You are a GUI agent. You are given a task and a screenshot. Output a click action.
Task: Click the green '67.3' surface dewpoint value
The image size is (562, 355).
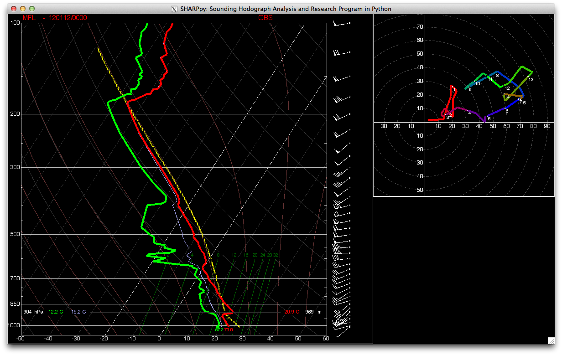point(219,330)
